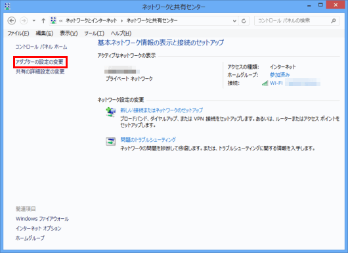The image size is (348, 253).
Task: Click the control panel search field
Action: click(297, 20)
